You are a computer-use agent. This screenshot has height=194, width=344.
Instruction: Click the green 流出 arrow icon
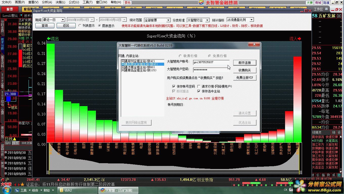click(49, 39)
